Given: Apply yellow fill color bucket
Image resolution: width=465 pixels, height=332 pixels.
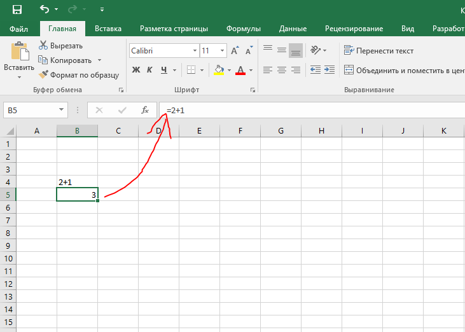Looking at the screenshot, I should click(219, 70).
